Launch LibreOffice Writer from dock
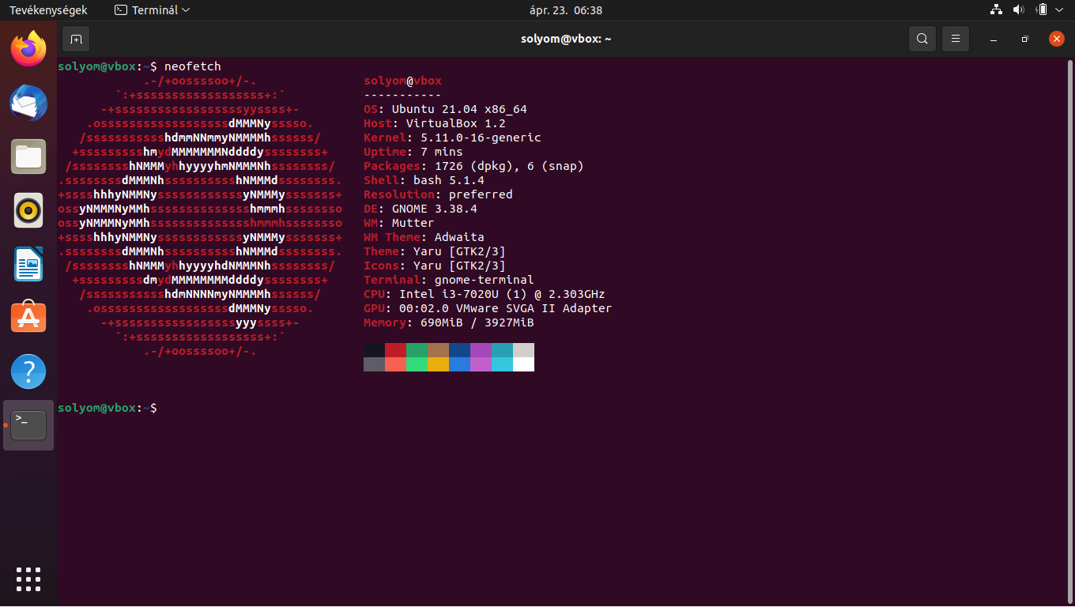Viewport: 1075px width, 607px height. pos(28,264)
